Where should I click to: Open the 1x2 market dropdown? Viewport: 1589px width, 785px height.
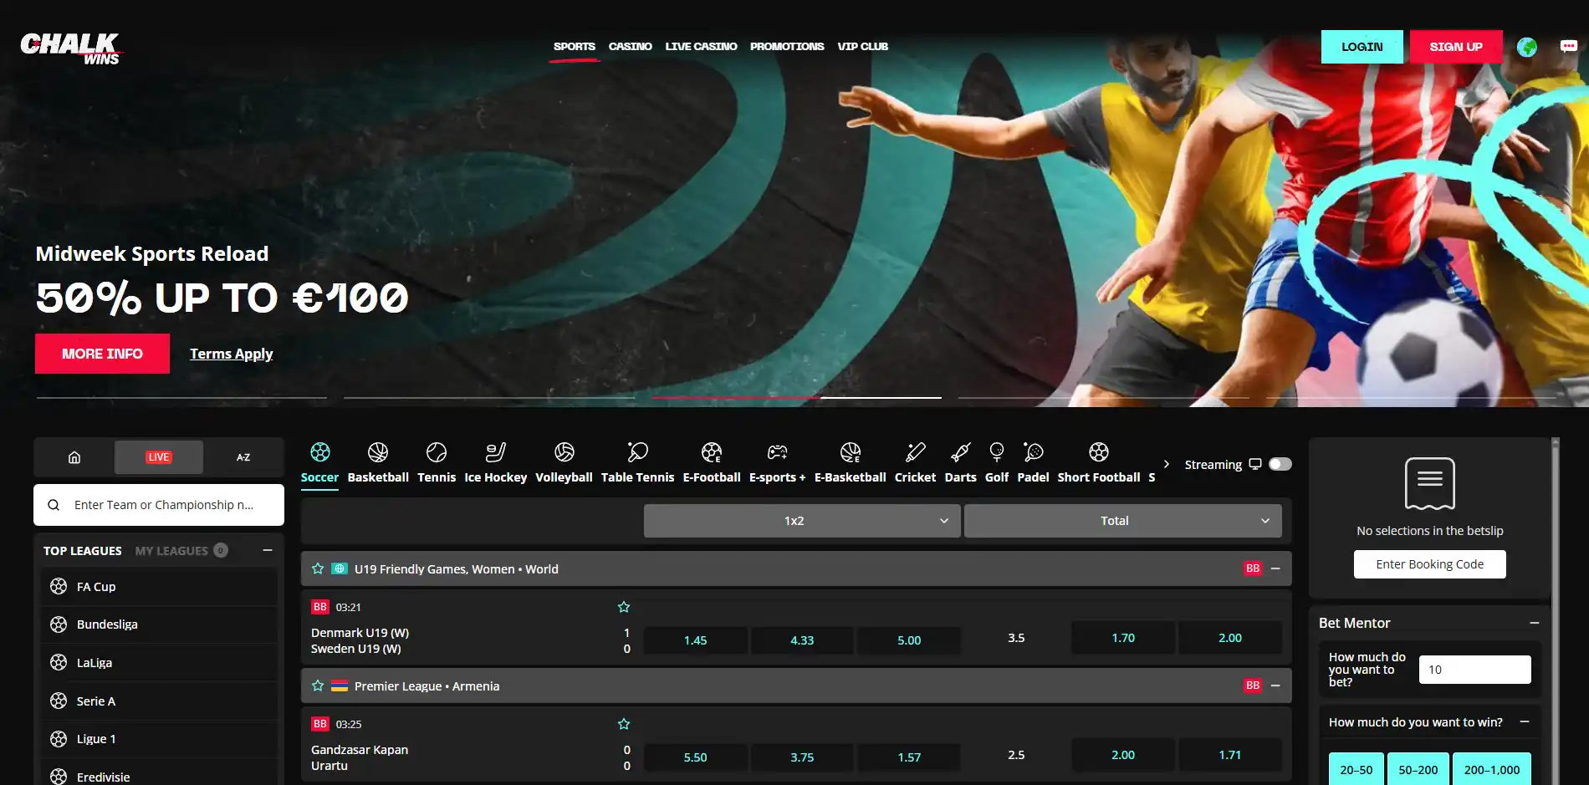[802, 521]
